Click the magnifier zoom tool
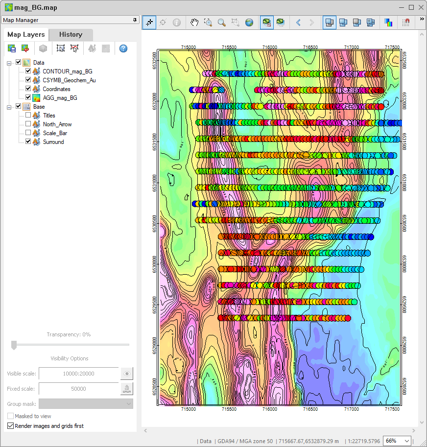The image size is (427, 447). tap(222, 23)
